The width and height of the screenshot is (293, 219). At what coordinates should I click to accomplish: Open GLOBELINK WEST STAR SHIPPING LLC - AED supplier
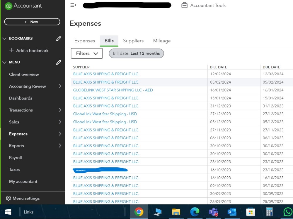(113, 90)
